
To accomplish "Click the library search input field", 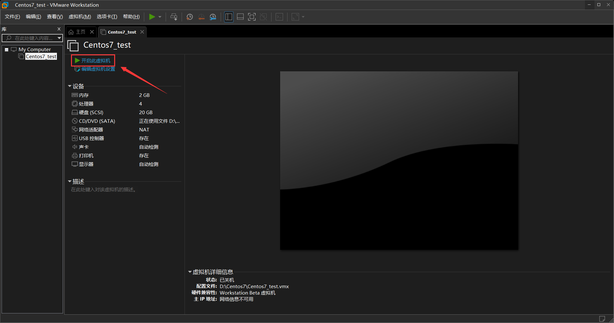I will tap(32, 38).
